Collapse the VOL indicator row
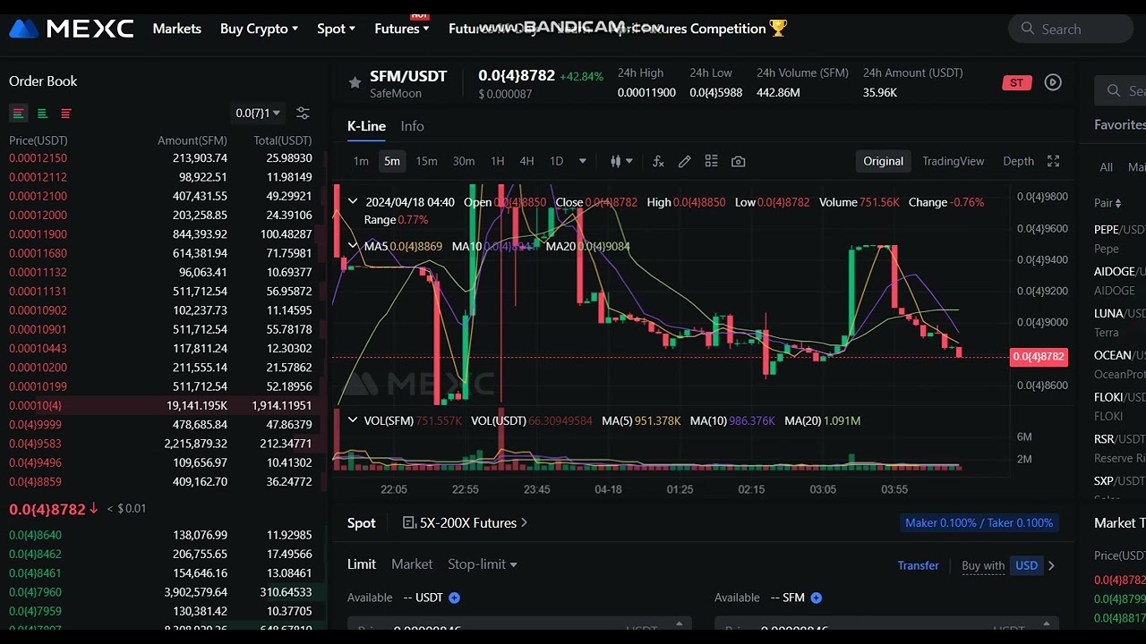 [353, 420]
